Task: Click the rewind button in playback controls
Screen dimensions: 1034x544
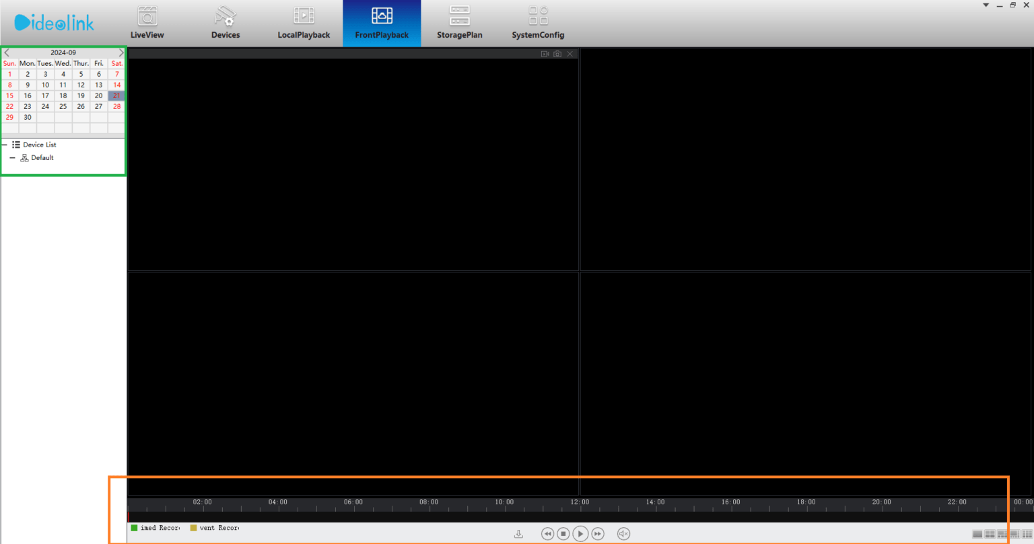Action: [547, 534]
